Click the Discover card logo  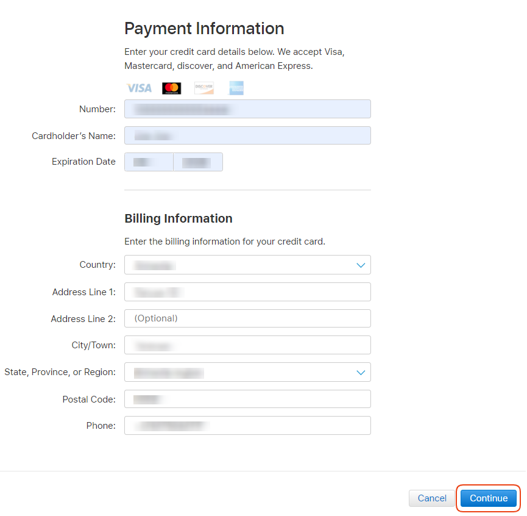click(204, 88)
